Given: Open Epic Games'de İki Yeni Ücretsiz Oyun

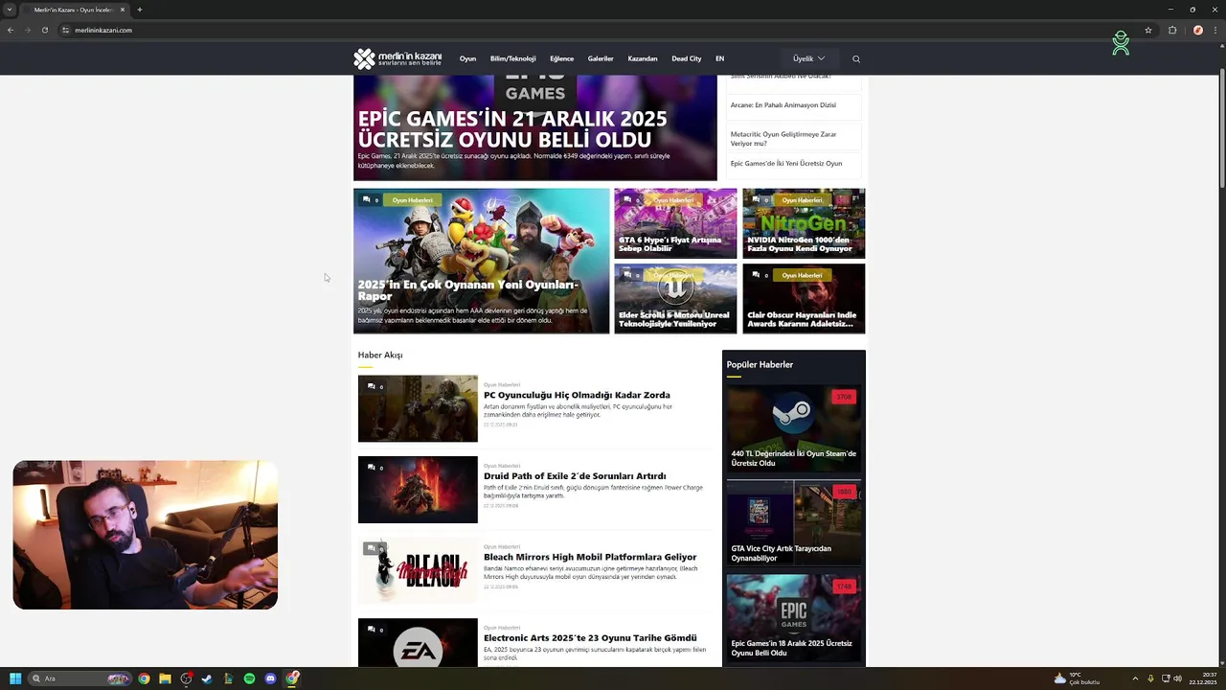Looking at the screenshot, I should (x=786, y=164).
